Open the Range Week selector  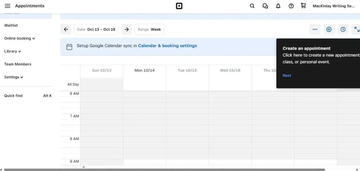(149, 29)
